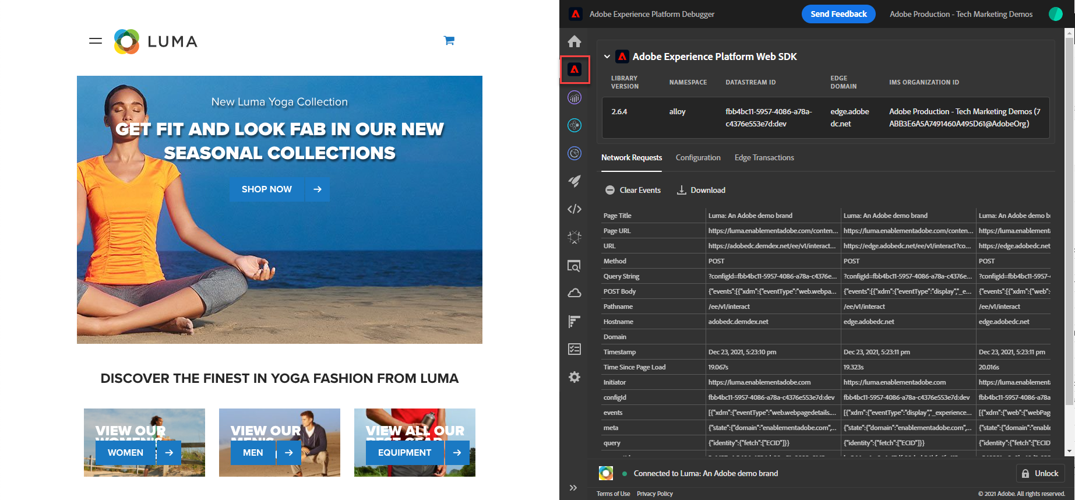Expand the Debugger sidebar with double chevron
Image resolution: width=1075 pixels, height=500 pixels.
click(x=573, y=488)
